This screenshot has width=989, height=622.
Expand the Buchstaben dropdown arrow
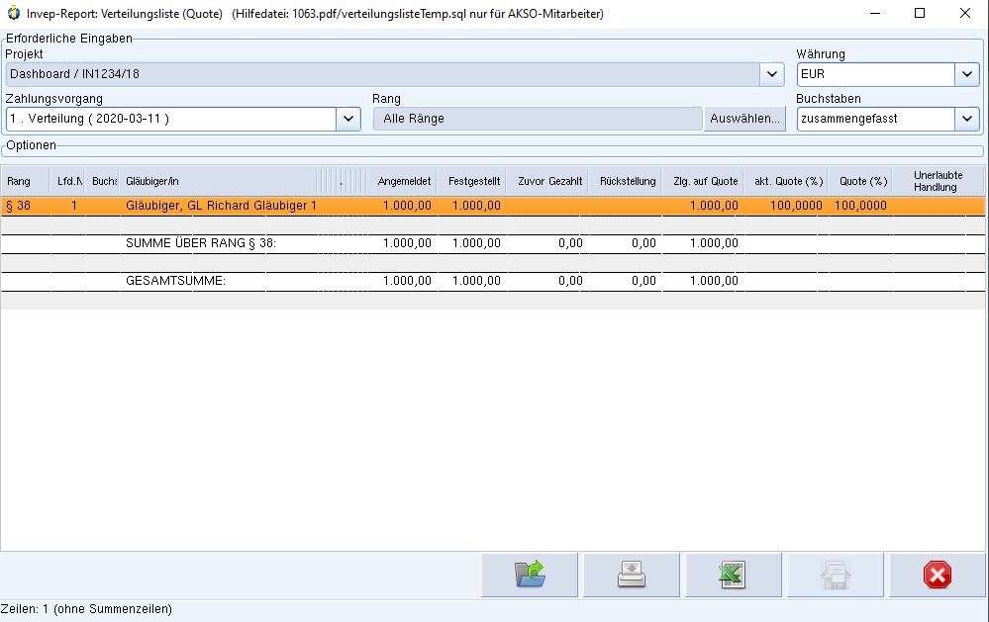967,119
